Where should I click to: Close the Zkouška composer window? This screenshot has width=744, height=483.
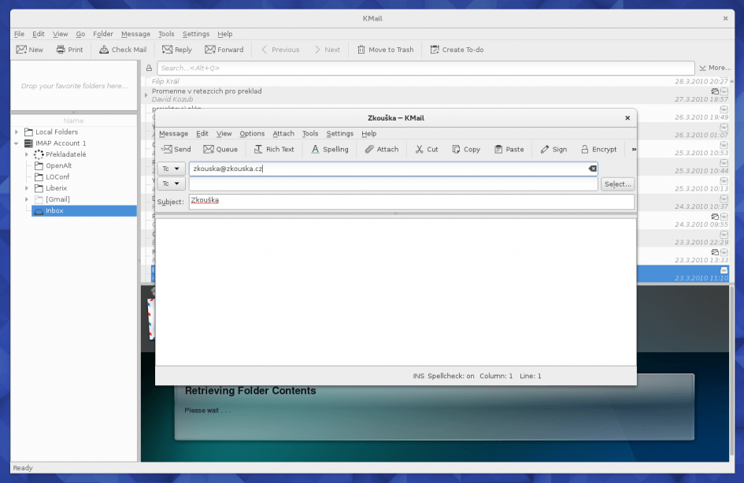(x=627, y=117)
